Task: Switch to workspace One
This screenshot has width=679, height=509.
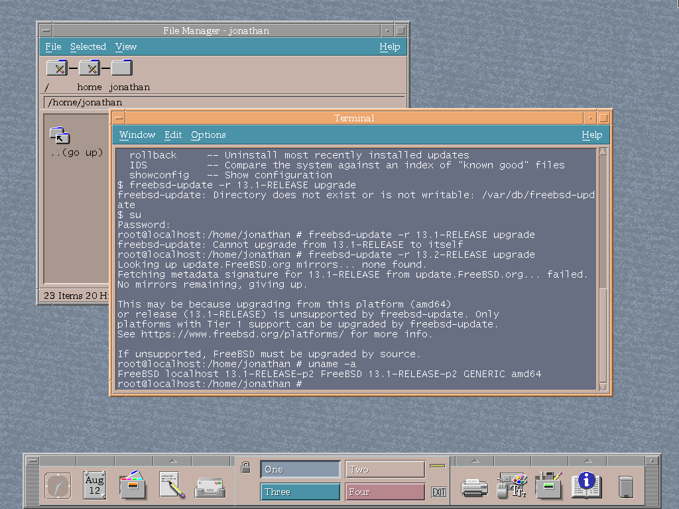Action: point(300,469)
